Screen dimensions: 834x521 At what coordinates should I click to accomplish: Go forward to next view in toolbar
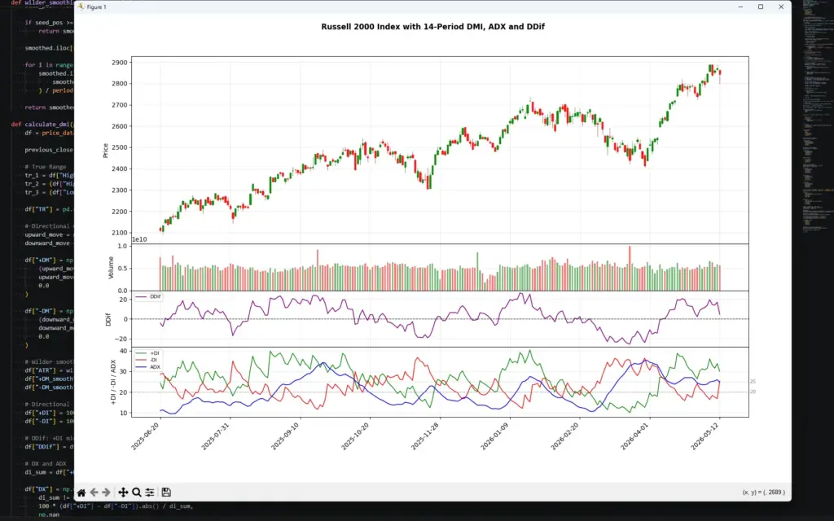pyautogui.click(x=107, y=493)
